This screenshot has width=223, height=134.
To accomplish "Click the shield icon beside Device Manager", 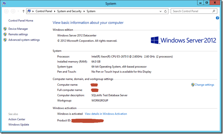I will click(5, 29).
